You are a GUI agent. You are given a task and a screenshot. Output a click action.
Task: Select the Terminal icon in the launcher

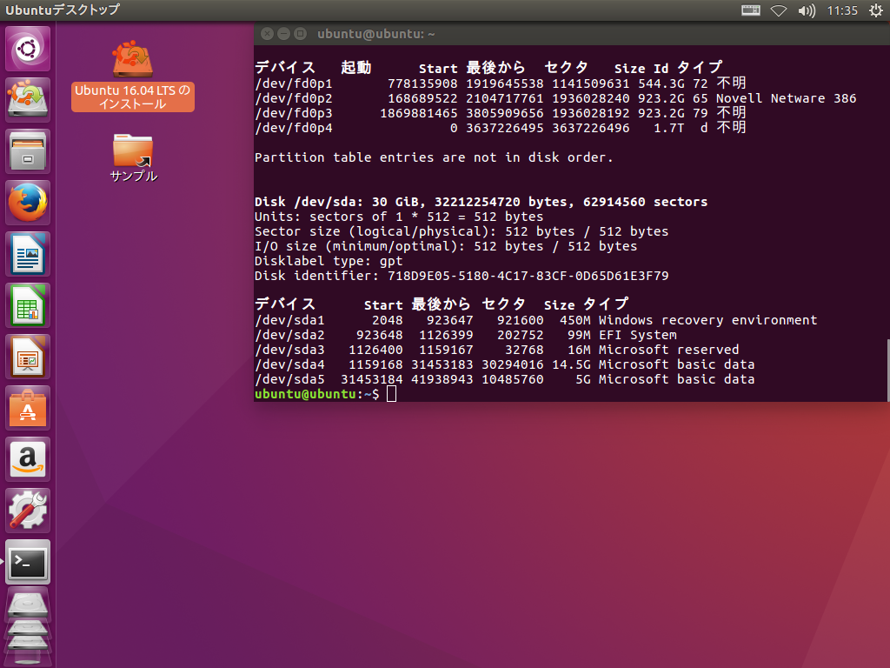tap(28, 562)
